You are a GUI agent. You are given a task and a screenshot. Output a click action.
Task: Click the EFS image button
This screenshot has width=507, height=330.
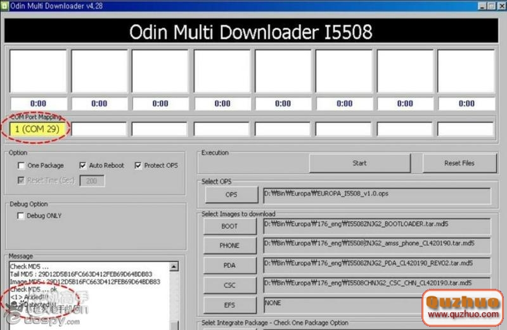click(x=229, y=305)
